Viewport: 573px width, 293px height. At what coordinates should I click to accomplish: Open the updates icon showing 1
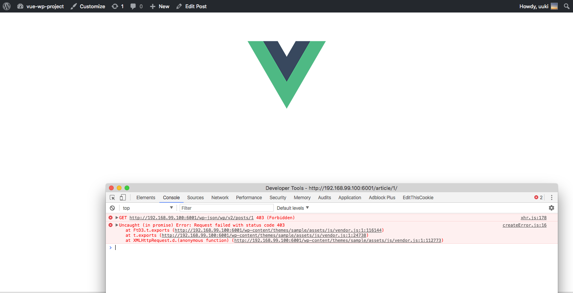[x=118, y=6]
